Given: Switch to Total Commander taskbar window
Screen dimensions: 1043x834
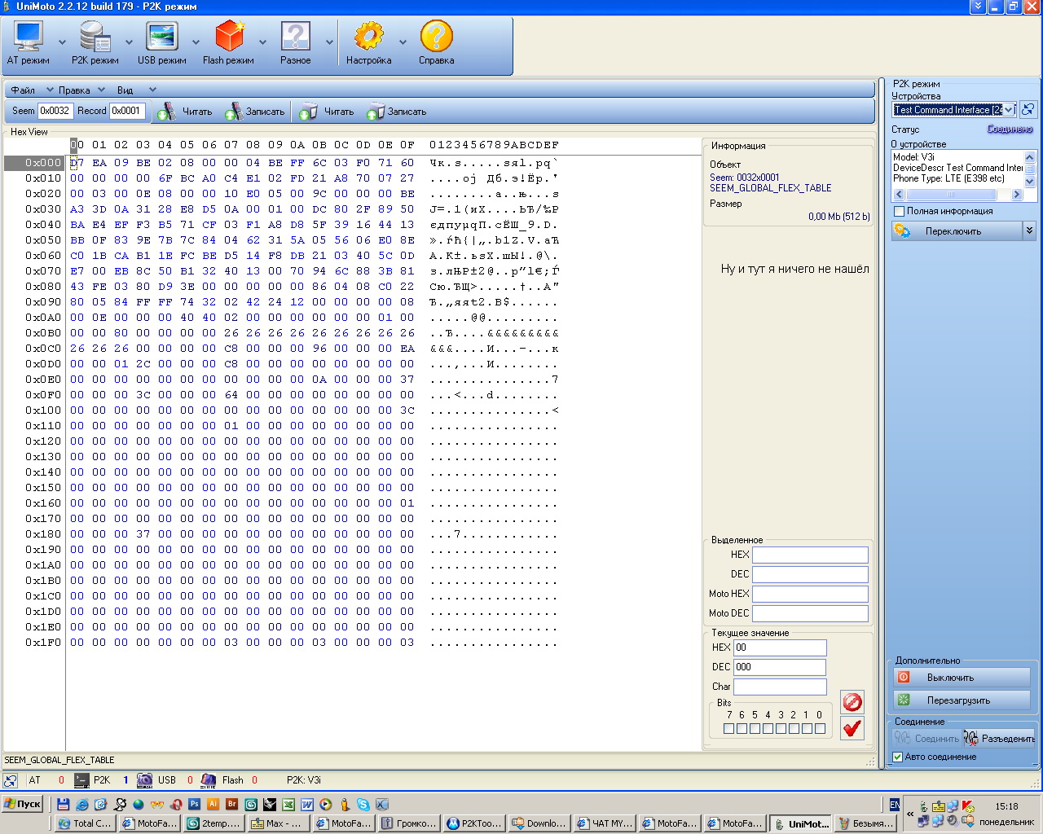Looking at the screenshot, I should click(x=85, y=823).
